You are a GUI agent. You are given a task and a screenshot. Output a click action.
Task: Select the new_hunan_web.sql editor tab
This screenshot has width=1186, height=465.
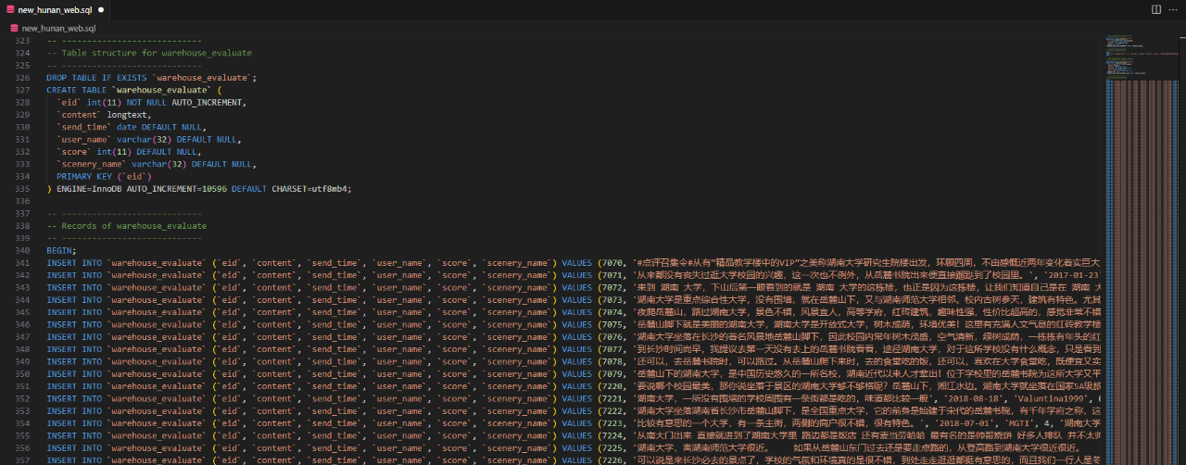click(55, 9)
